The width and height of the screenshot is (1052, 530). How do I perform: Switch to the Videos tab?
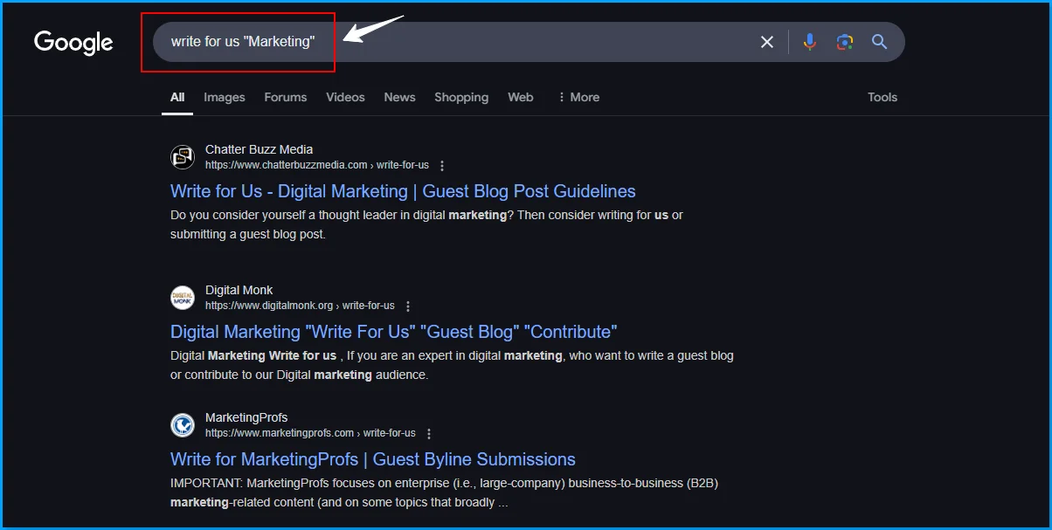coord(345,97)
